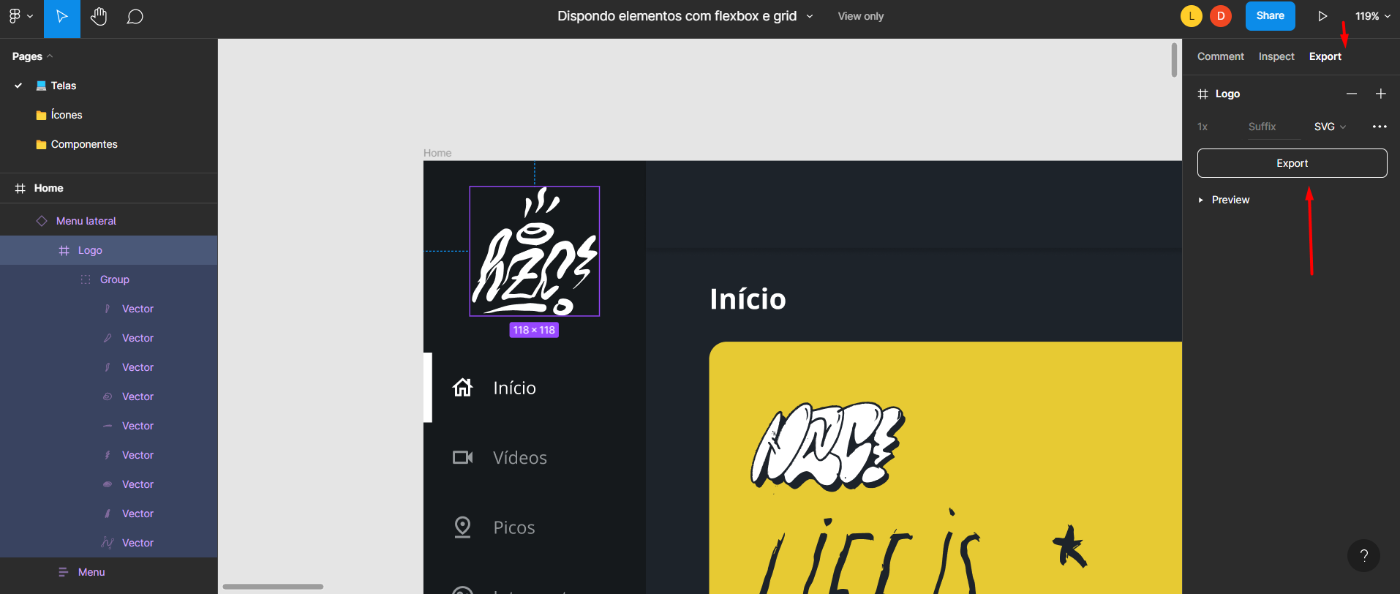The image size is (1400, 594).
Task: Open the file title dropdown chevron
Action: pyautogui.click(x=810, y=16)
